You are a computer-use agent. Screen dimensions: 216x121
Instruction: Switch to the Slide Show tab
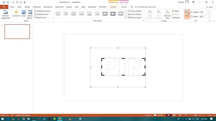coord(59,7)
